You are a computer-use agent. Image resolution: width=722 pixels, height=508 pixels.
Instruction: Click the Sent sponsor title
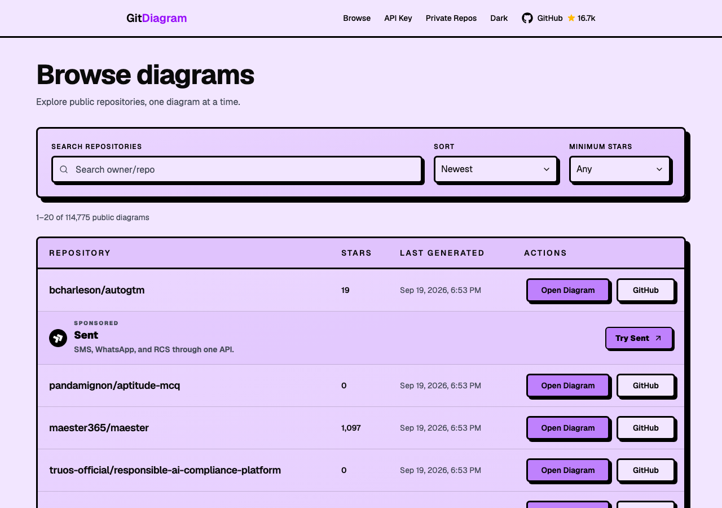(x=86, y=335)
